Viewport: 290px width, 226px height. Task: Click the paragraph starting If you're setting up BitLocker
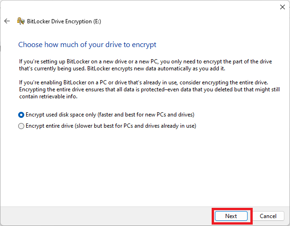point(145,65)
